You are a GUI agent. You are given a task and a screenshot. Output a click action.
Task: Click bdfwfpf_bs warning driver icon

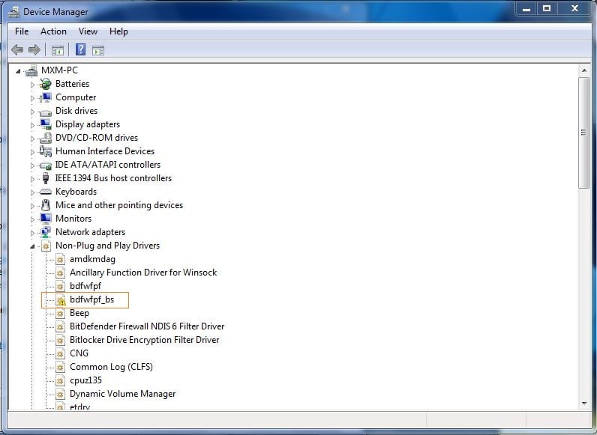tap(60, 299)
